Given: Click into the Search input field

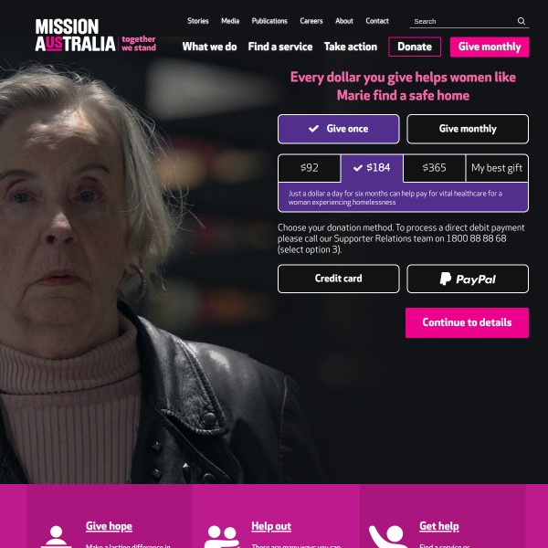Looking at the screenshot, I should coord(463,21).
